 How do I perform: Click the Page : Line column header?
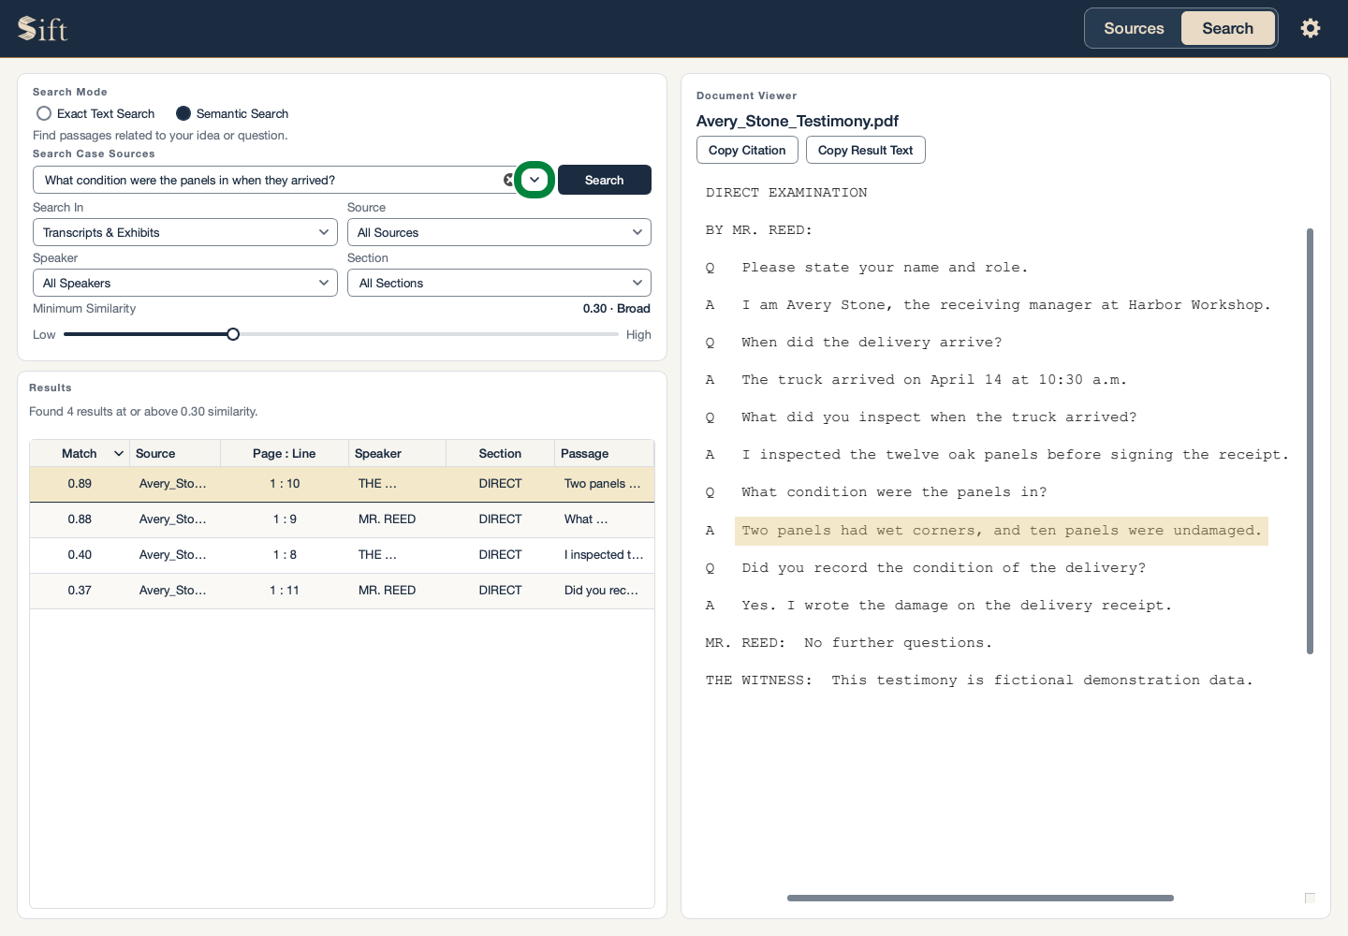(285, 453)
